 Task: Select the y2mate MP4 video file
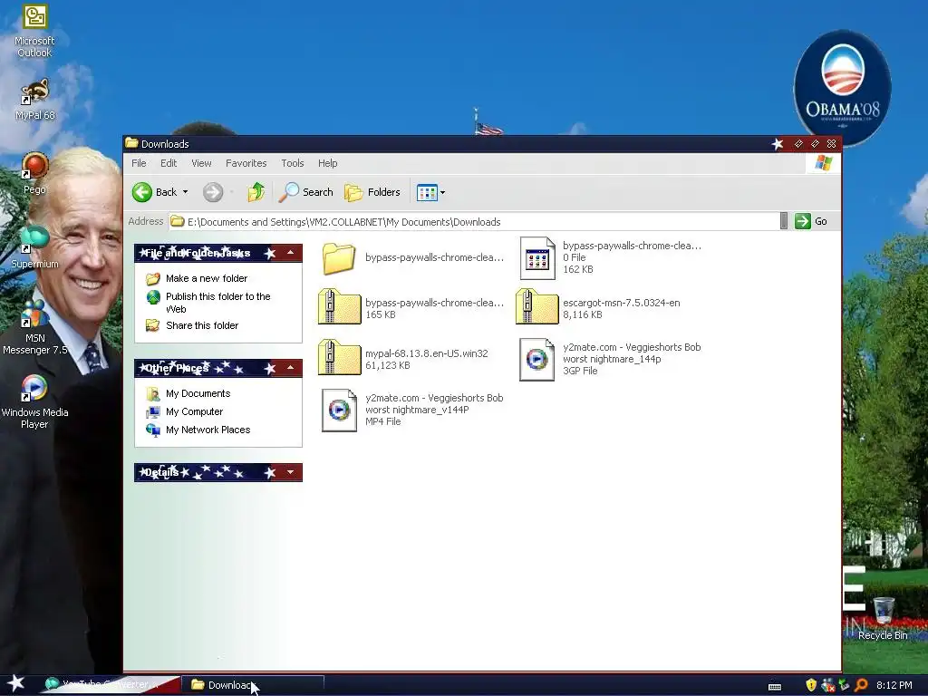pyautogui.click(x=412, y=410)
